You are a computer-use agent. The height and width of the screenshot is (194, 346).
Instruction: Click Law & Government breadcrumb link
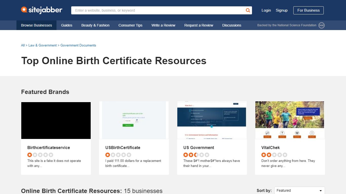tap(43, 45)
